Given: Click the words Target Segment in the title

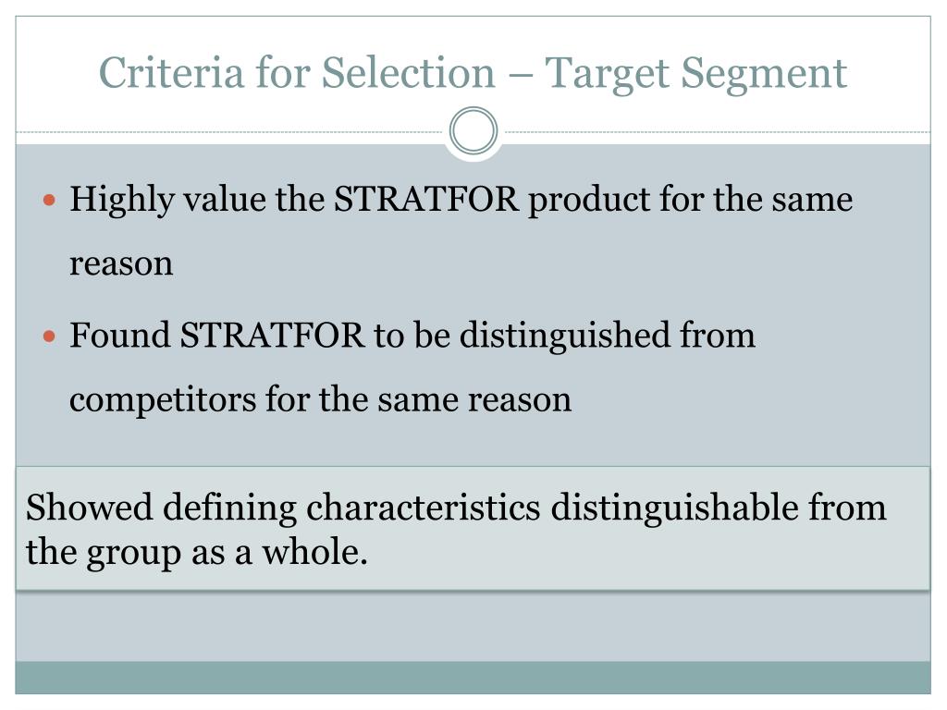Looking at the screenshot, I should [696, 74].
